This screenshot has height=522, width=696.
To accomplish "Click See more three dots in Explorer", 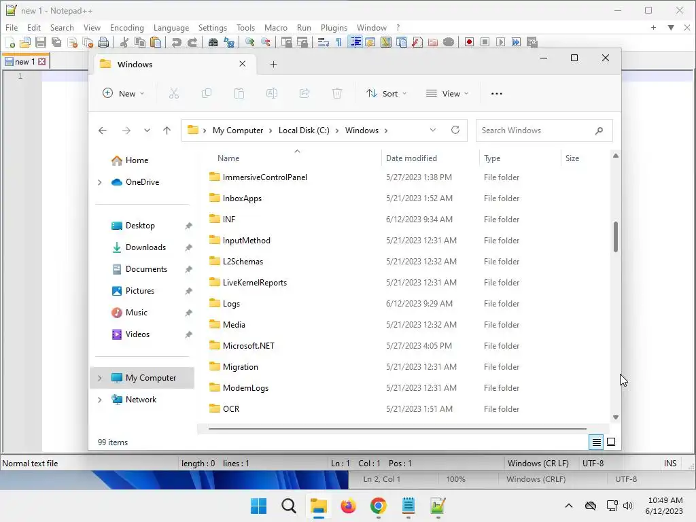I will pyautogui.click(x=497, y=93).
